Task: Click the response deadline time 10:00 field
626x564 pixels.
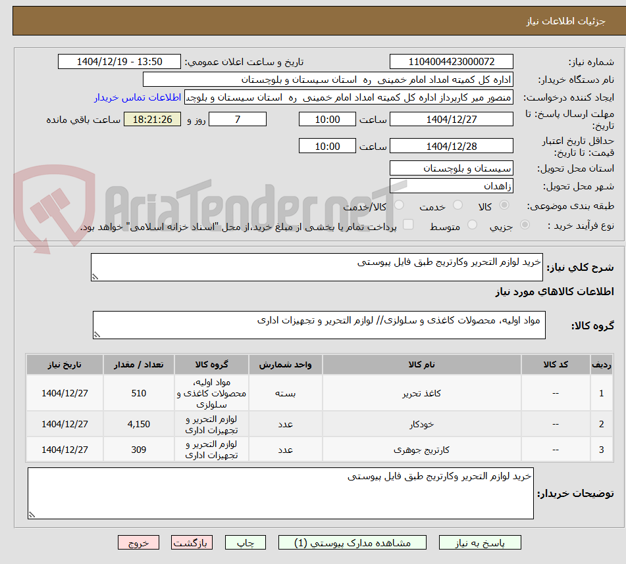Action: [x=327, y=119]
